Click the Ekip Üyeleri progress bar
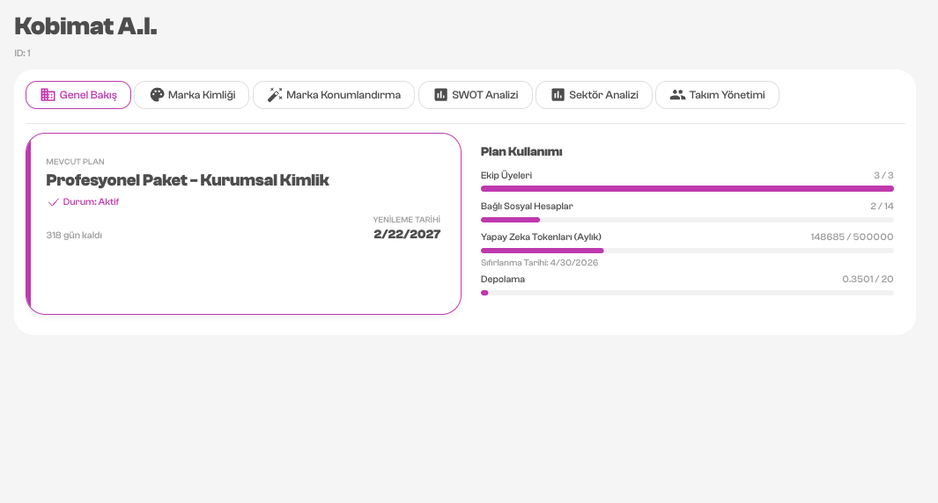 [x=687, y=189]
